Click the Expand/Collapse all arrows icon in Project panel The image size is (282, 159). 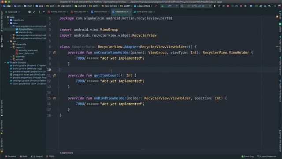coord(34,12)
